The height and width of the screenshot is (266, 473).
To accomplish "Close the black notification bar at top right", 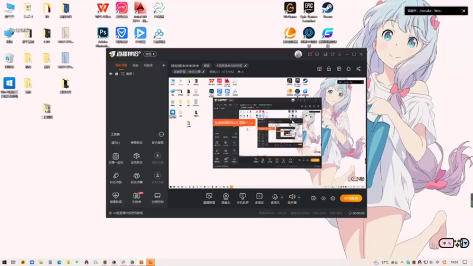I will click(x=464, y=11).
